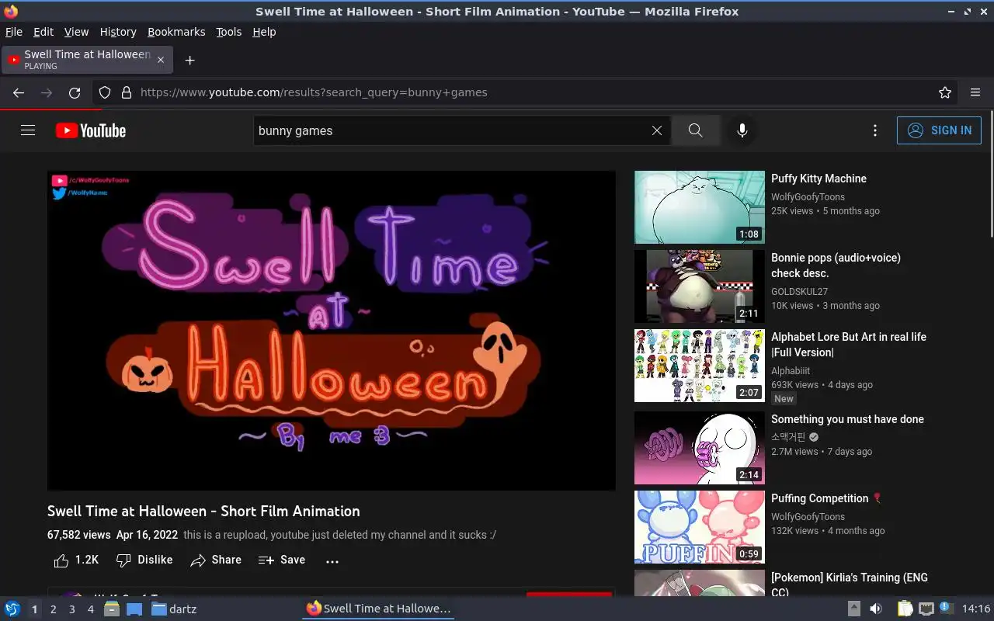This screenshot has height=621, width=994.
Task: Run search with the magnifying glass button
Action: [696, 130]
